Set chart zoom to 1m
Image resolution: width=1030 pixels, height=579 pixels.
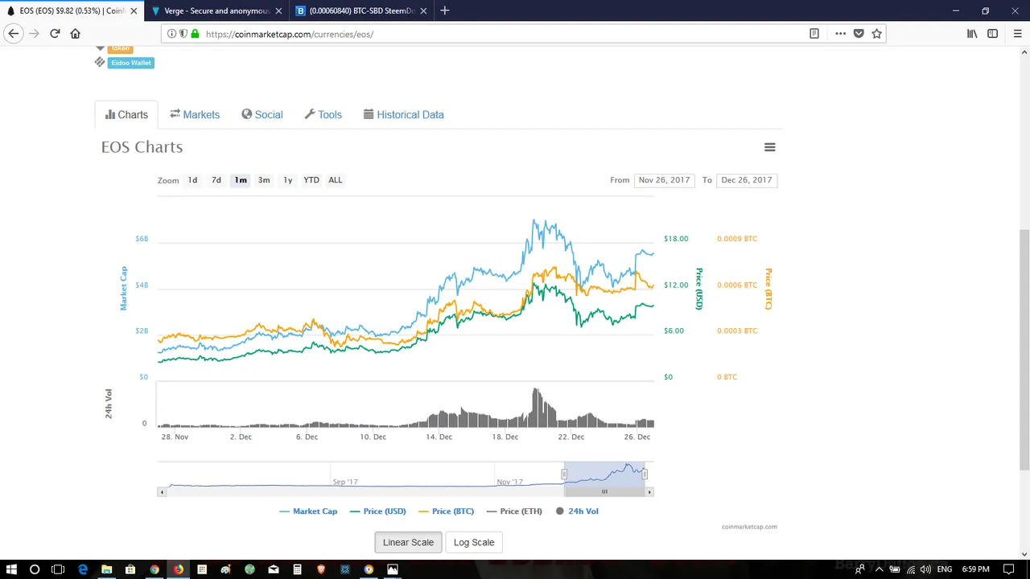[x=241, y=180]
